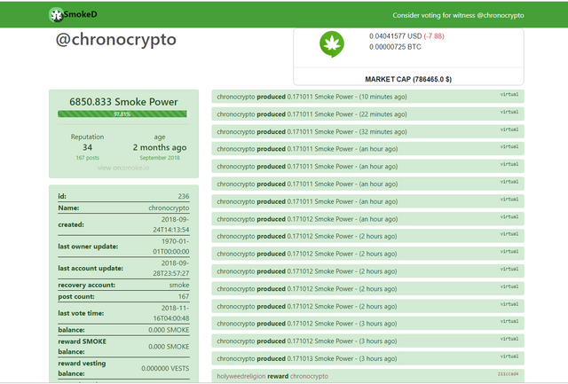Click the created date 2018-09-24T14:13:54

pos(171,224)
